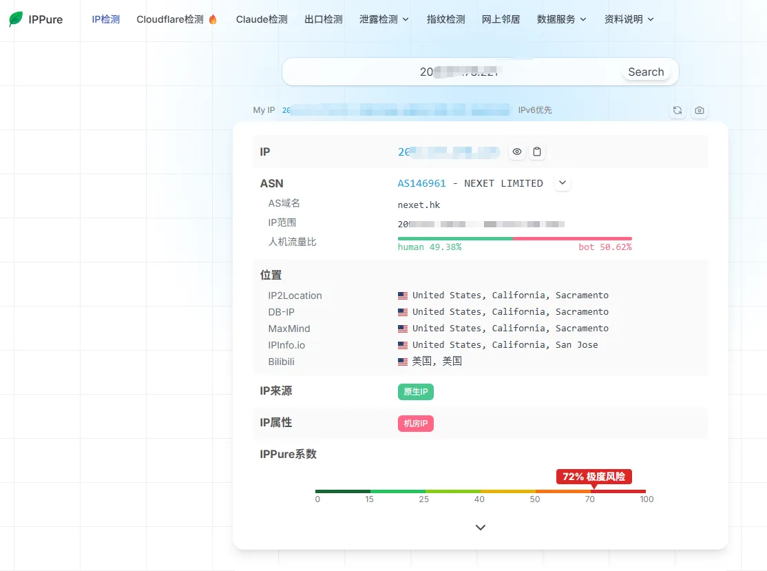Click the IPv6优先 label

point(535,110)
